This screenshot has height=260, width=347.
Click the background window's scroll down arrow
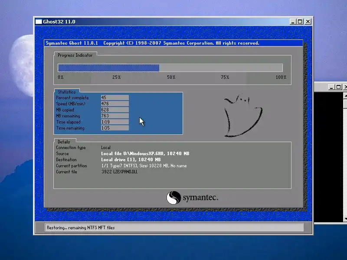tap(345, 219)
